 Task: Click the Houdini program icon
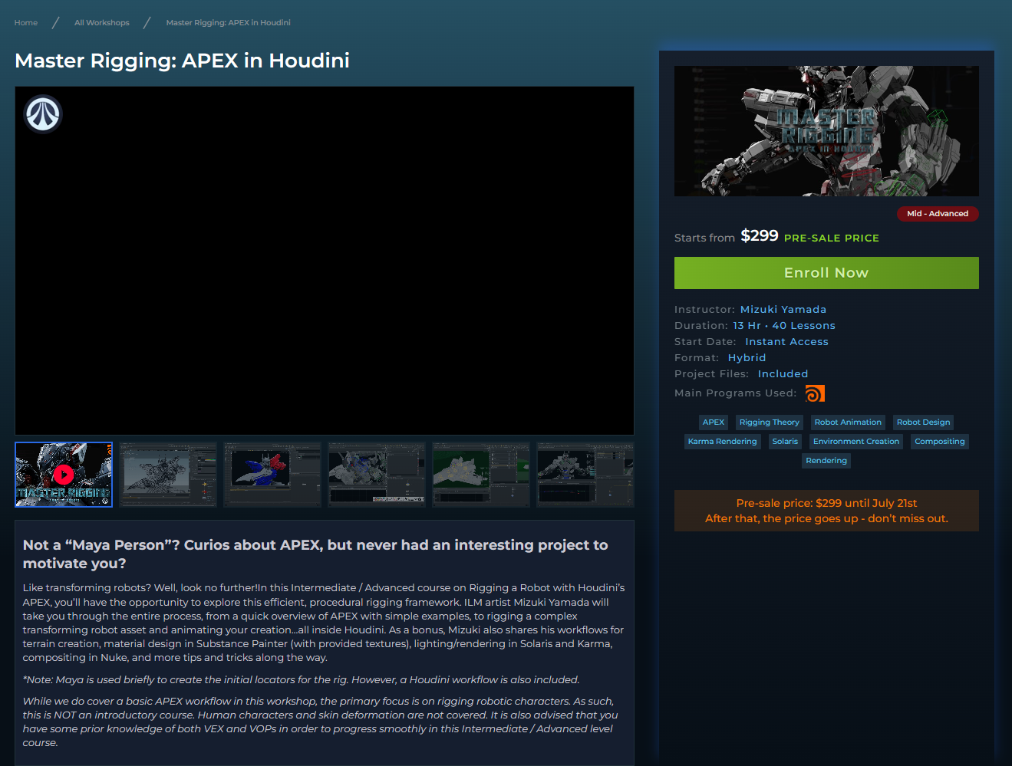tap(815, 393)
